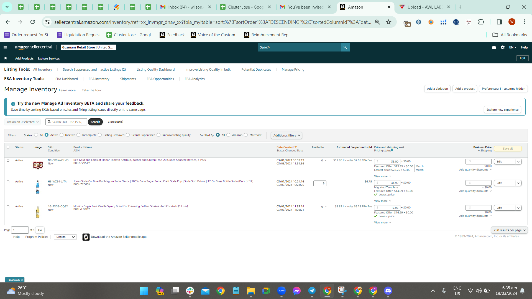532x299 pixels.
Task: Check the Red Gold ketchup row checkbox
Action: point(8,160)
